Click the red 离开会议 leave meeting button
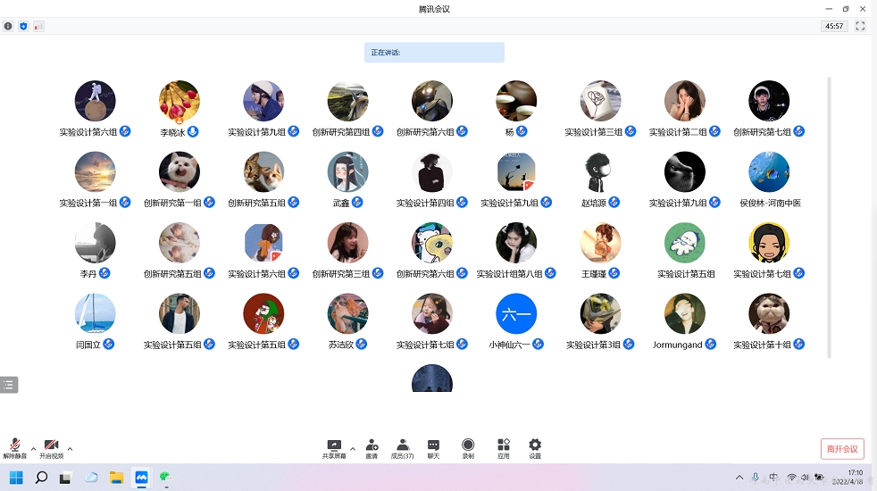This screenshot has width=877, height=491. [x=842, y=449]
